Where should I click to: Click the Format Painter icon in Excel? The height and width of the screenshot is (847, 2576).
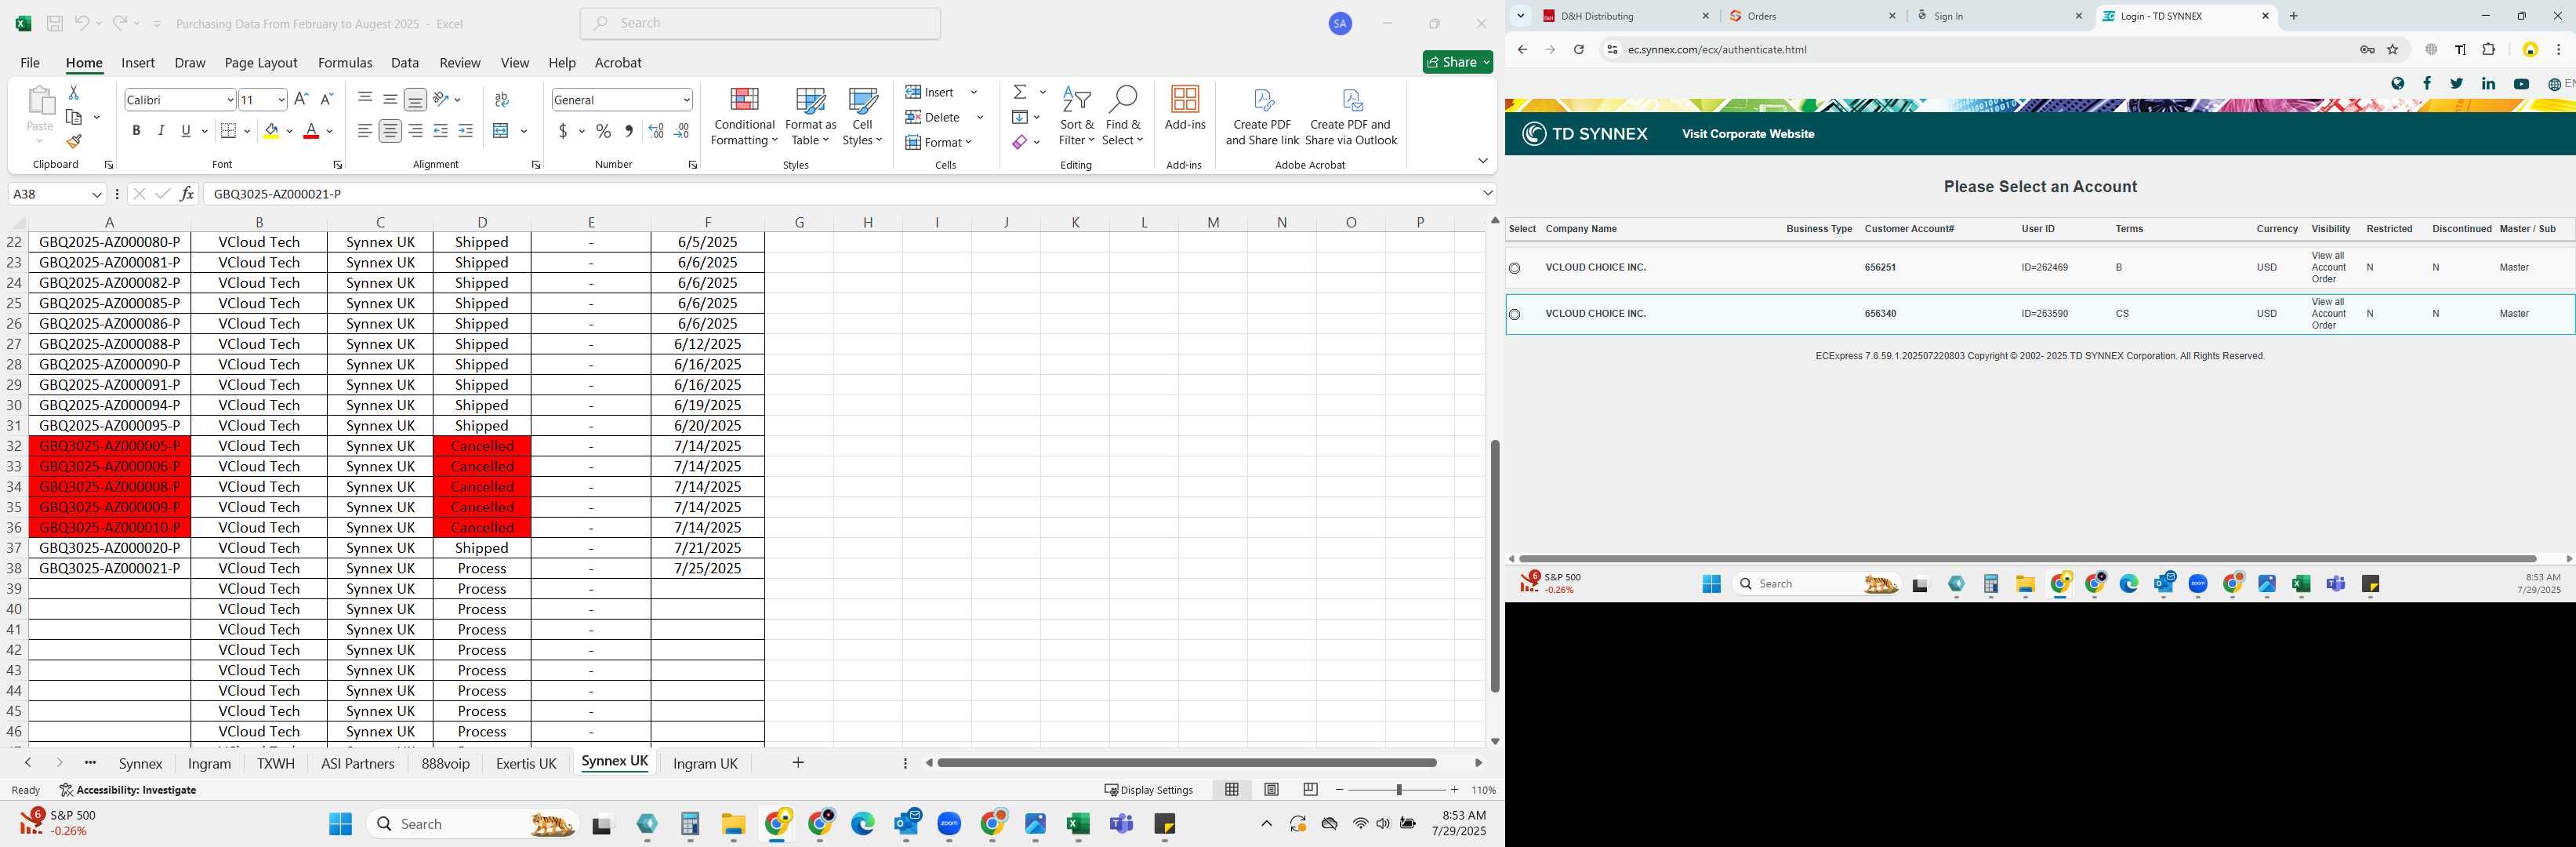coord(74,142)
